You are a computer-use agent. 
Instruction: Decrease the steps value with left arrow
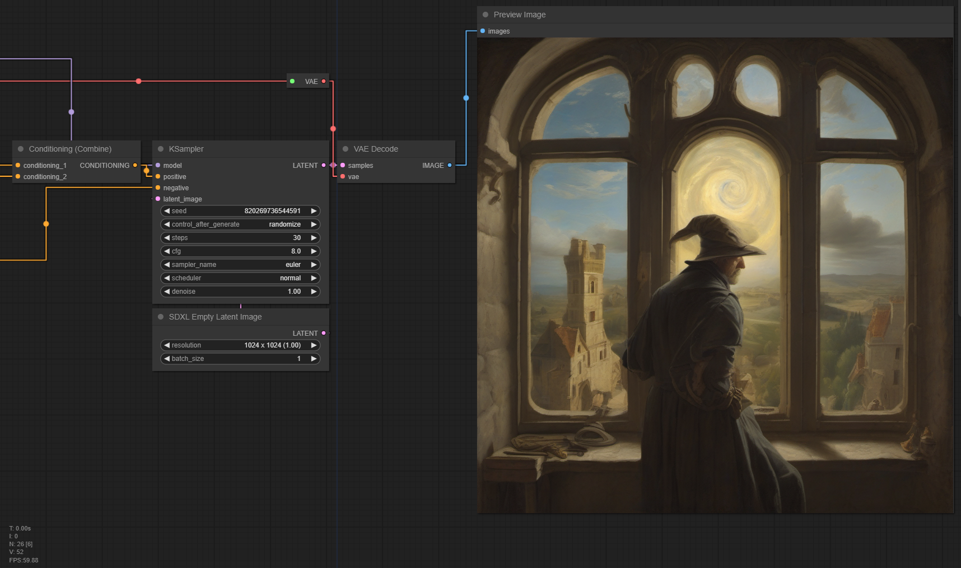[x=167, y=238]
